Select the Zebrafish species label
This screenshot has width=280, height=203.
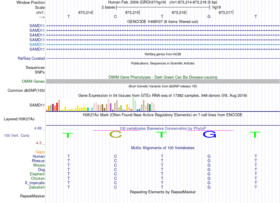37,187
